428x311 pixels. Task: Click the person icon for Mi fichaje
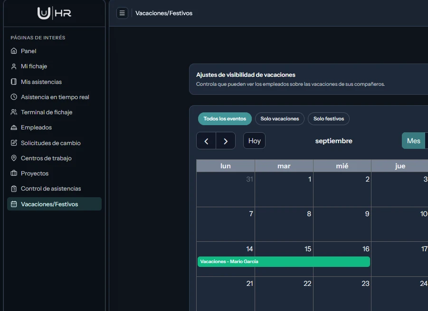[x=14, y=66]
